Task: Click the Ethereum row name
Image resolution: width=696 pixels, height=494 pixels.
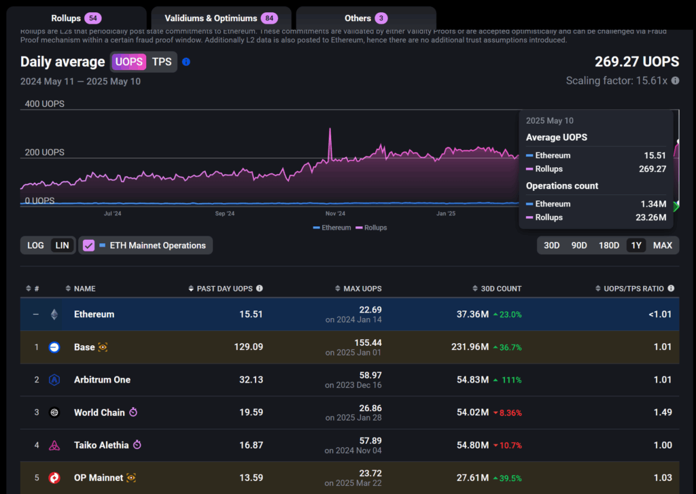Action: [x=94, y=314]
